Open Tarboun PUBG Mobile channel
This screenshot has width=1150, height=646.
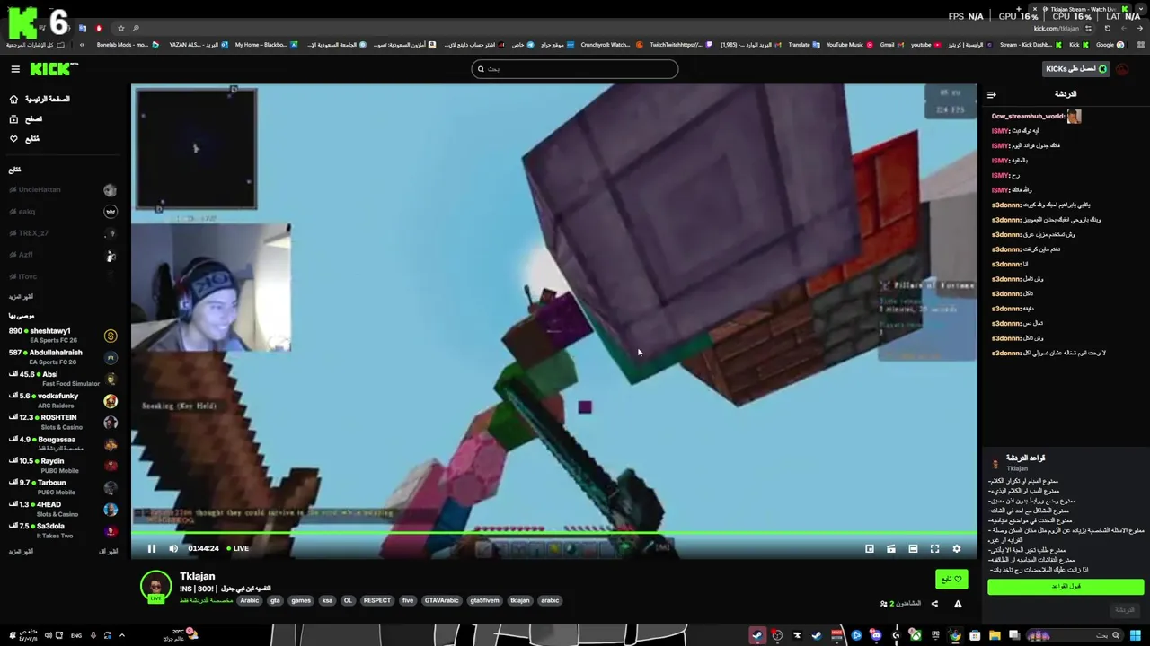(63, 487)
